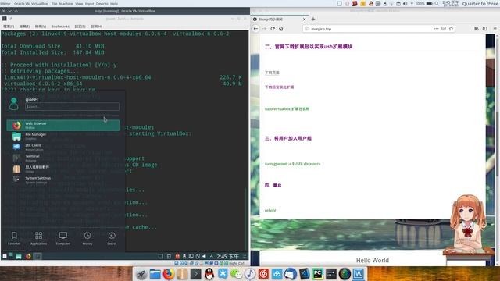The height and width of the screenshot is (281, 500).
Task: Open PyCharm icon in dock
Action: (318, 274)
